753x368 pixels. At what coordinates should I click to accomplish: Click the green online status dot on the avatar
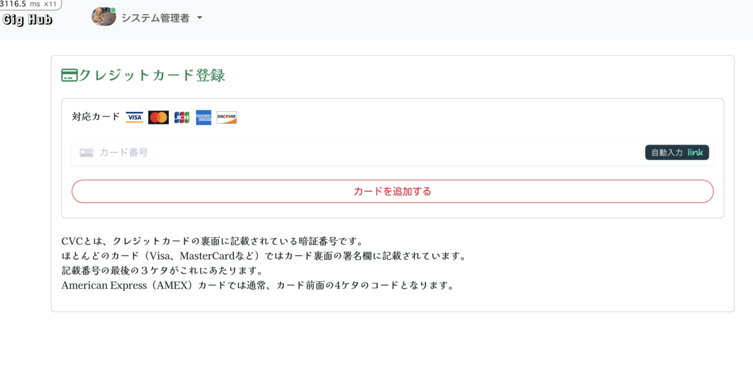(113, 10)
